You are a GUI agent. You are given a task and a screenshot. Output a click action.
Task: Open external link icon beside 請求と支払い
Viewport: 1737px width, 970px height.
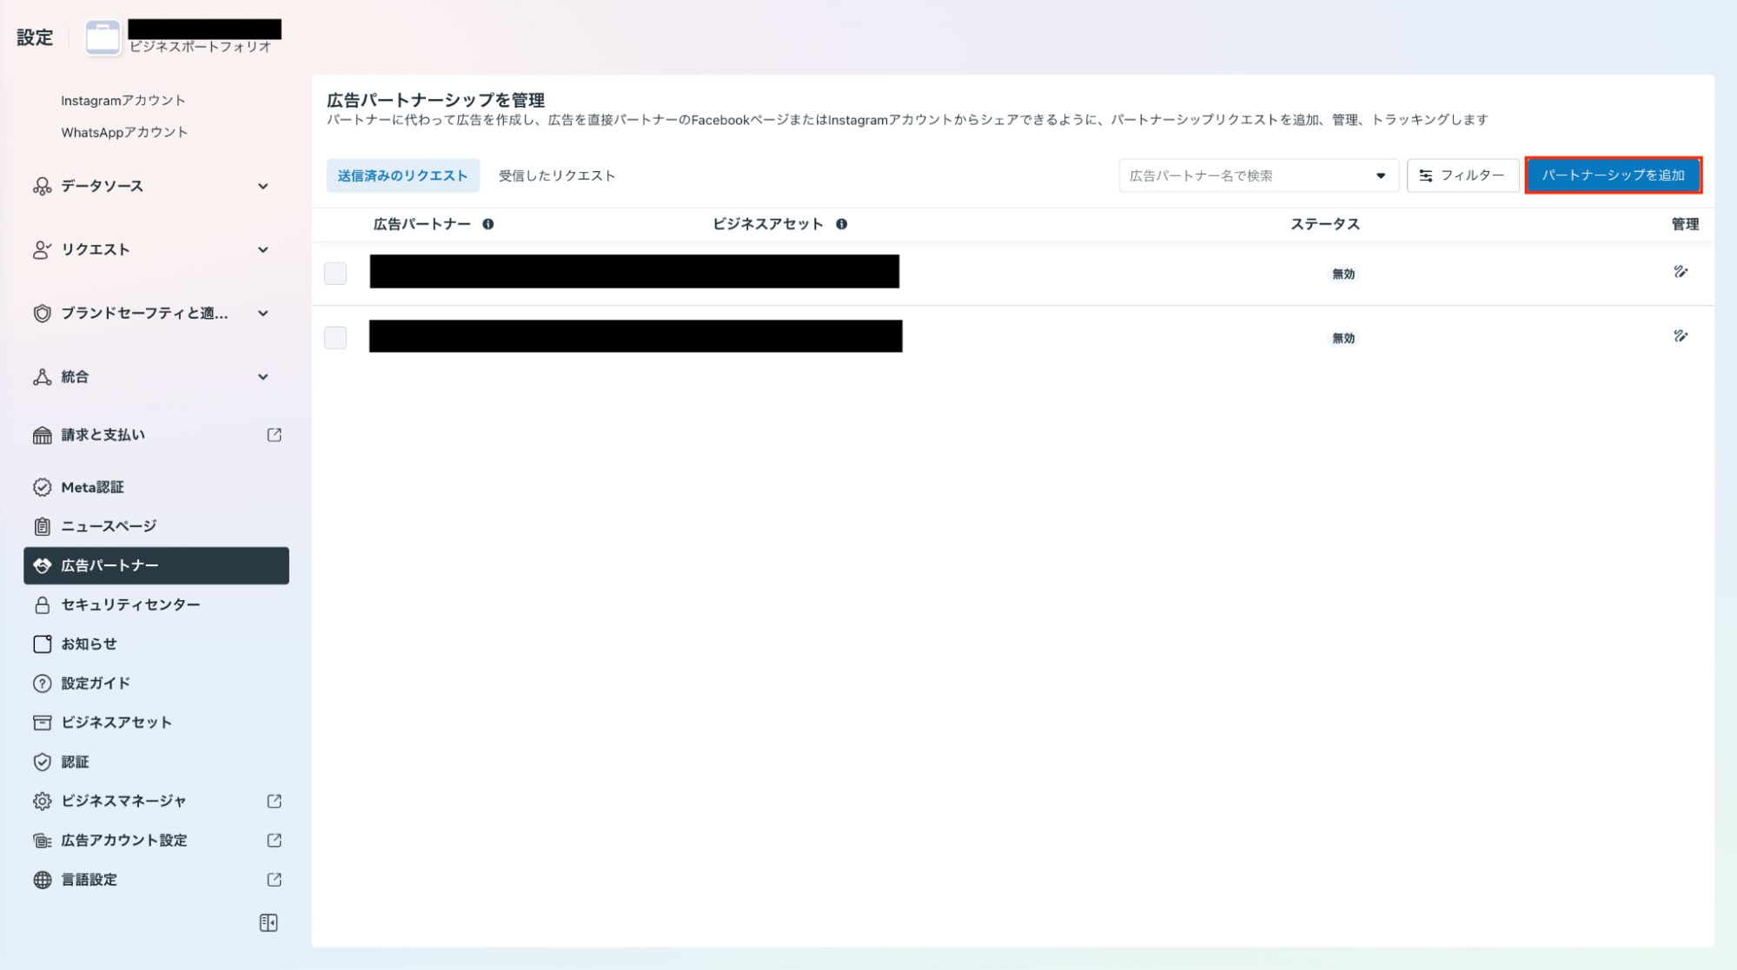[x=274, y=435]
